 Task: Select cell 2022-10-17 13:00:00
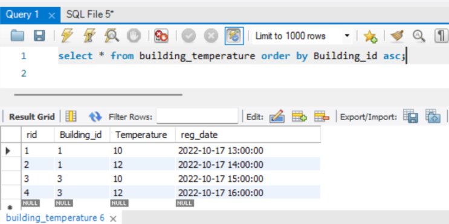(x=248, y=150)
